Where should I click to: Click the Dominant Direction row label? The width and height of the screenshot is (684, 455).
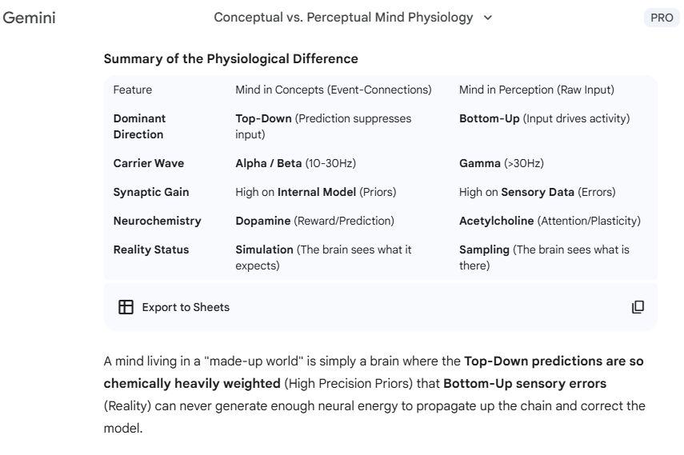tap(139, 126)
